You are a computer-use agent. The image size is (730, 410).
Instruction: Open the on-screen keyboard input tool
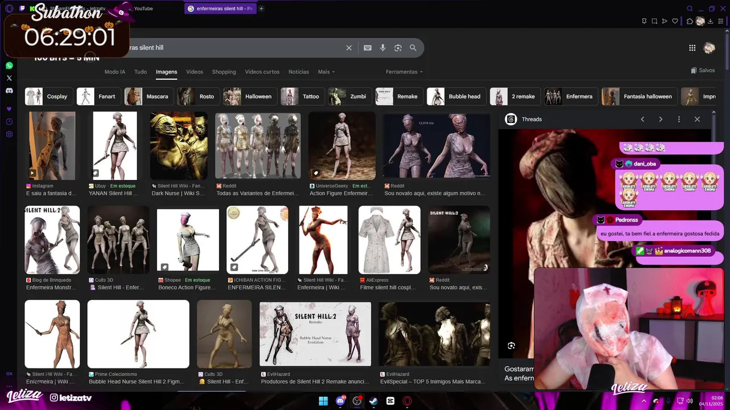(x=368, y=48)
